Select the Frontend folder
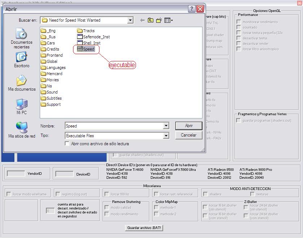 coord(52,55)
